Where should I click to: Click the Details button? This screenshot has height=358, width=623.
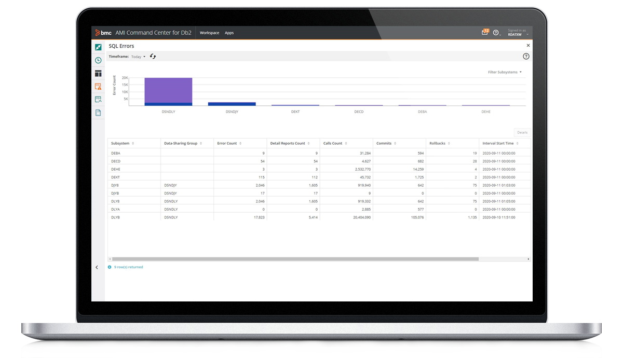pos(522,132)
